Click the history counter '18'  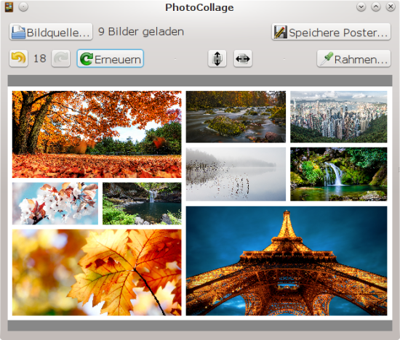click(x=40, y=59)
